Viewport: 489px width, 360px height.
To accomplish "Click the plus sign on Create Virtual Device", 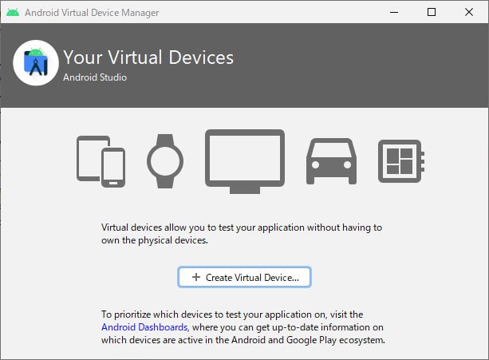I will pos(195,277).
